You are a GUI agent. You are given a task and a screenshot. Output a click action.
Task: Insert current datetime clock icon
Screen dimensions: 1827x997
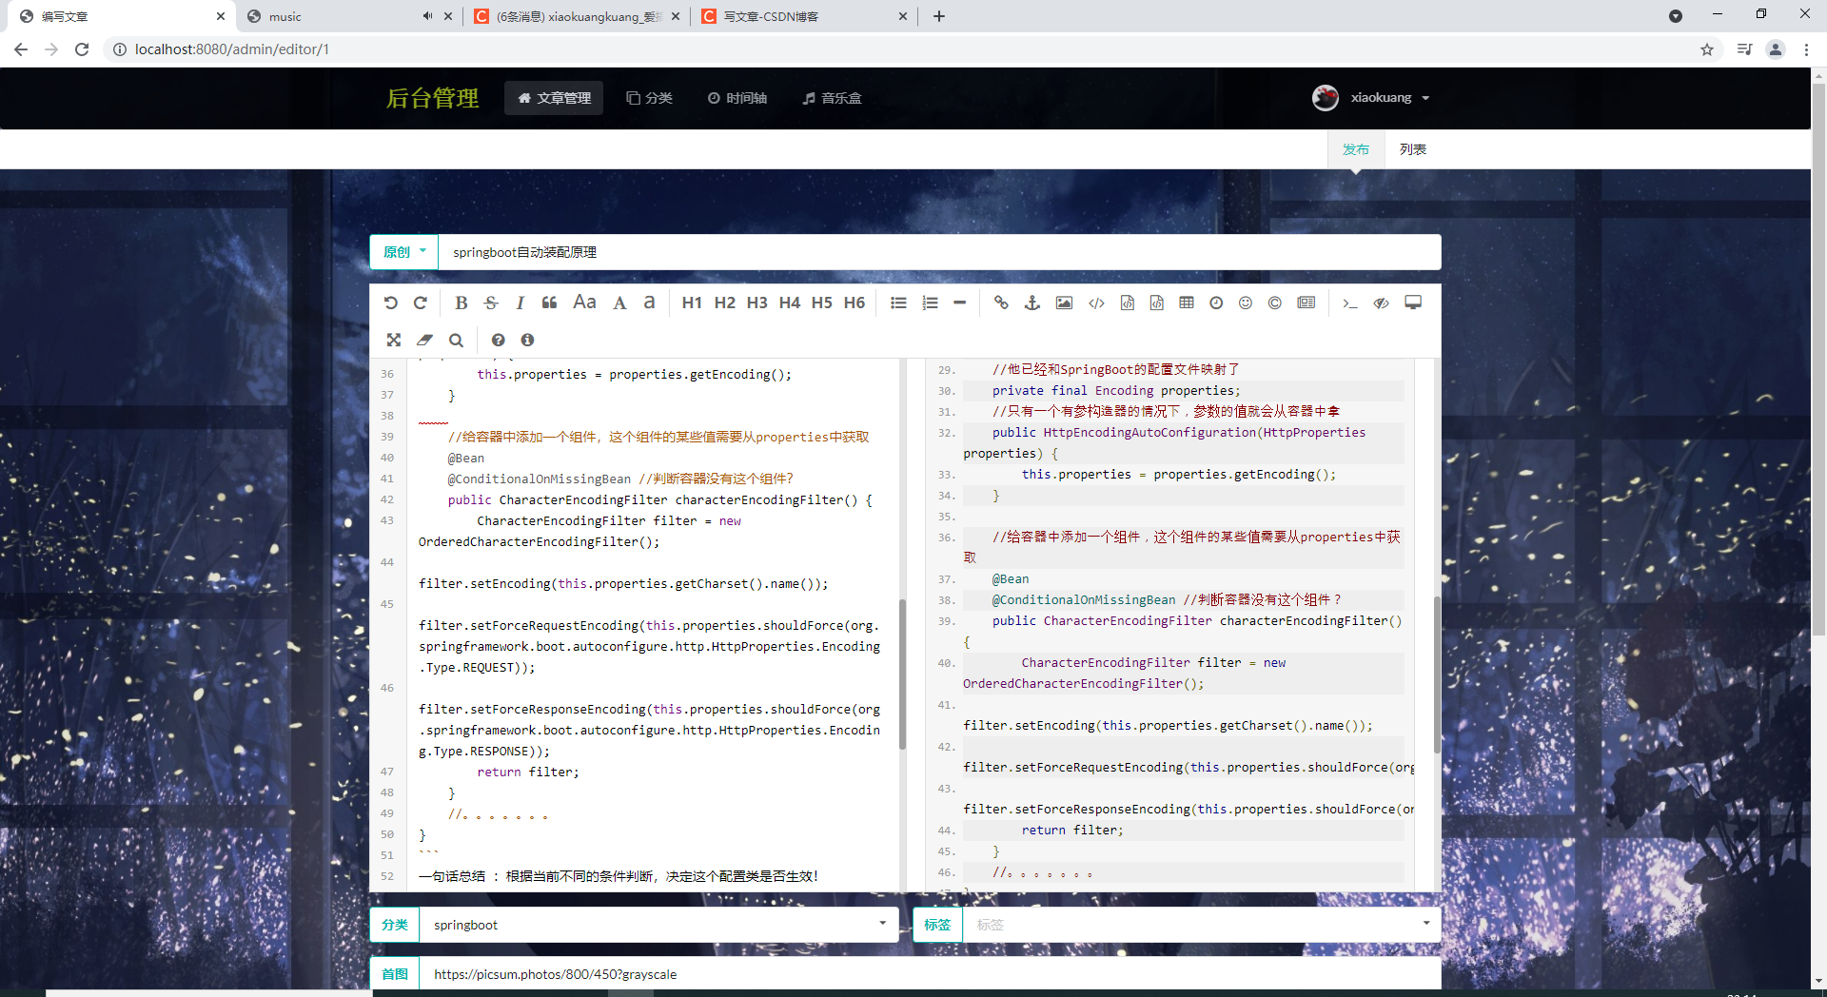pos(1216,303)
